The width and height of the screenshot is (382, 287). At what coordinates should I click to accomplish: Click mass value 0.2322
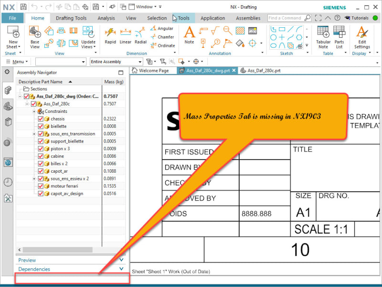(110, 119)
